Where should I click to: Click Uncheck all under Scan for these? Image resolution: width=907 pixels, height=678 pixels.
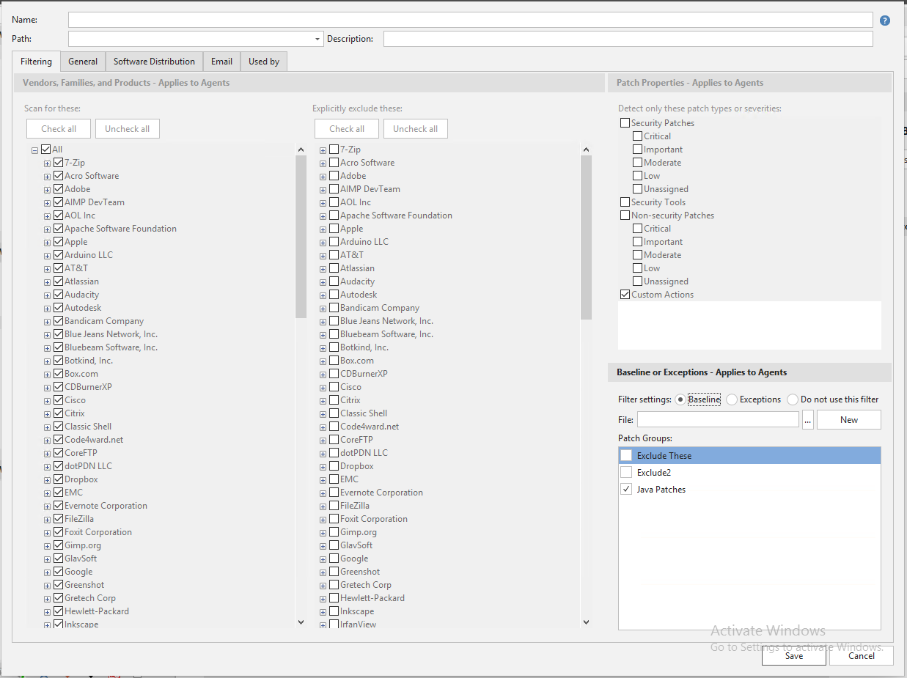[x=127, y=129]
